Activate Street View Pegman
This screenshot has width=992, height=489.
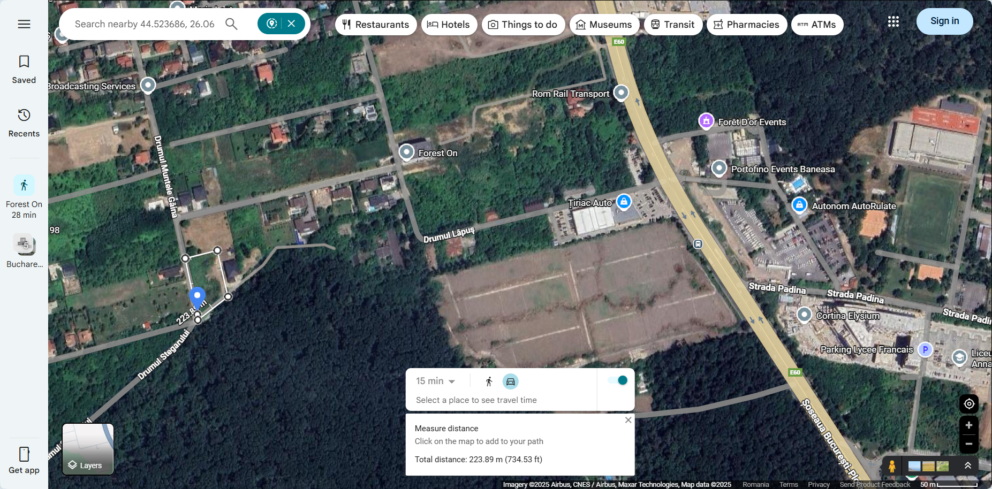click(x=892, y=466)
